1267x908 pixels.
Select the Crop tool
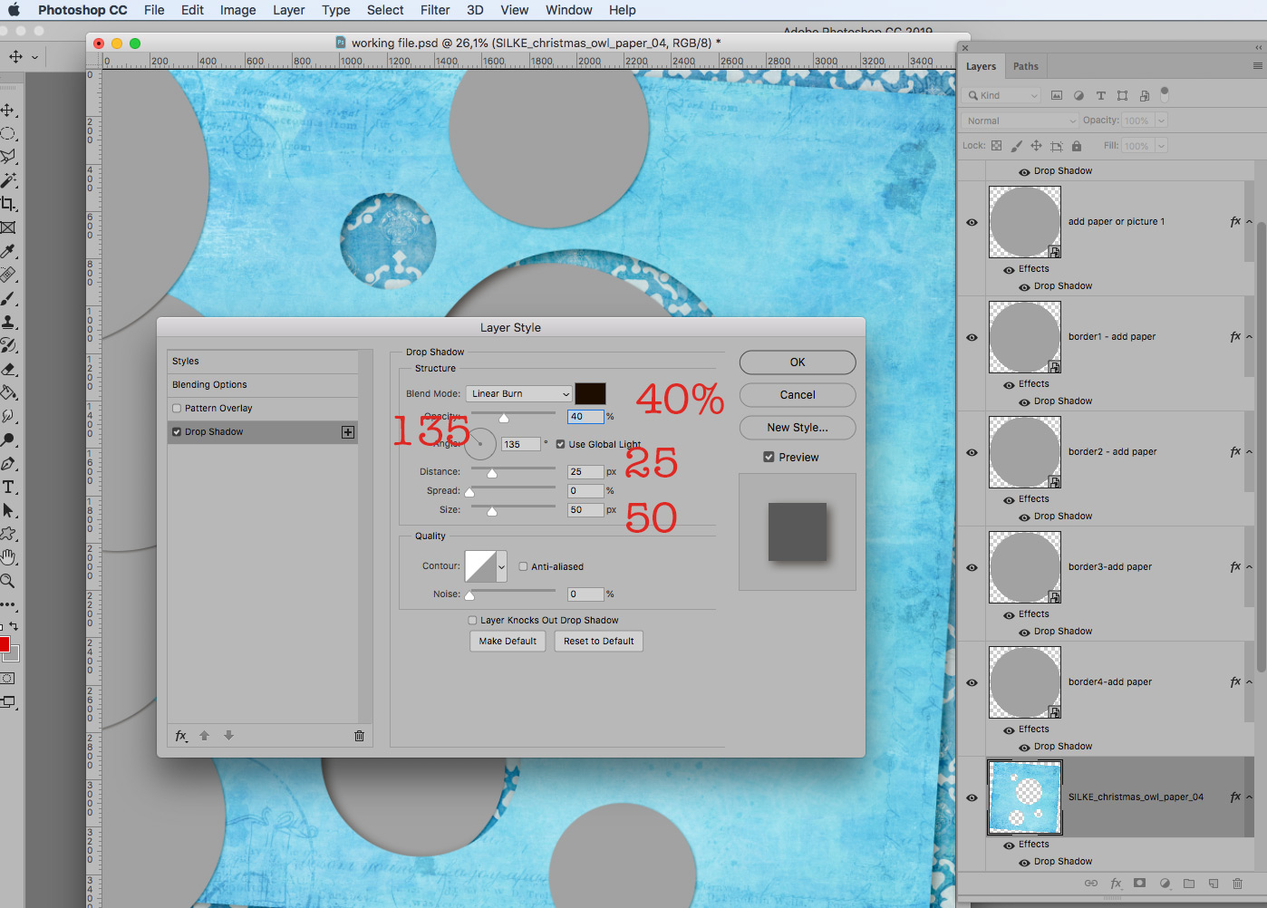click(x=8, y=204)
